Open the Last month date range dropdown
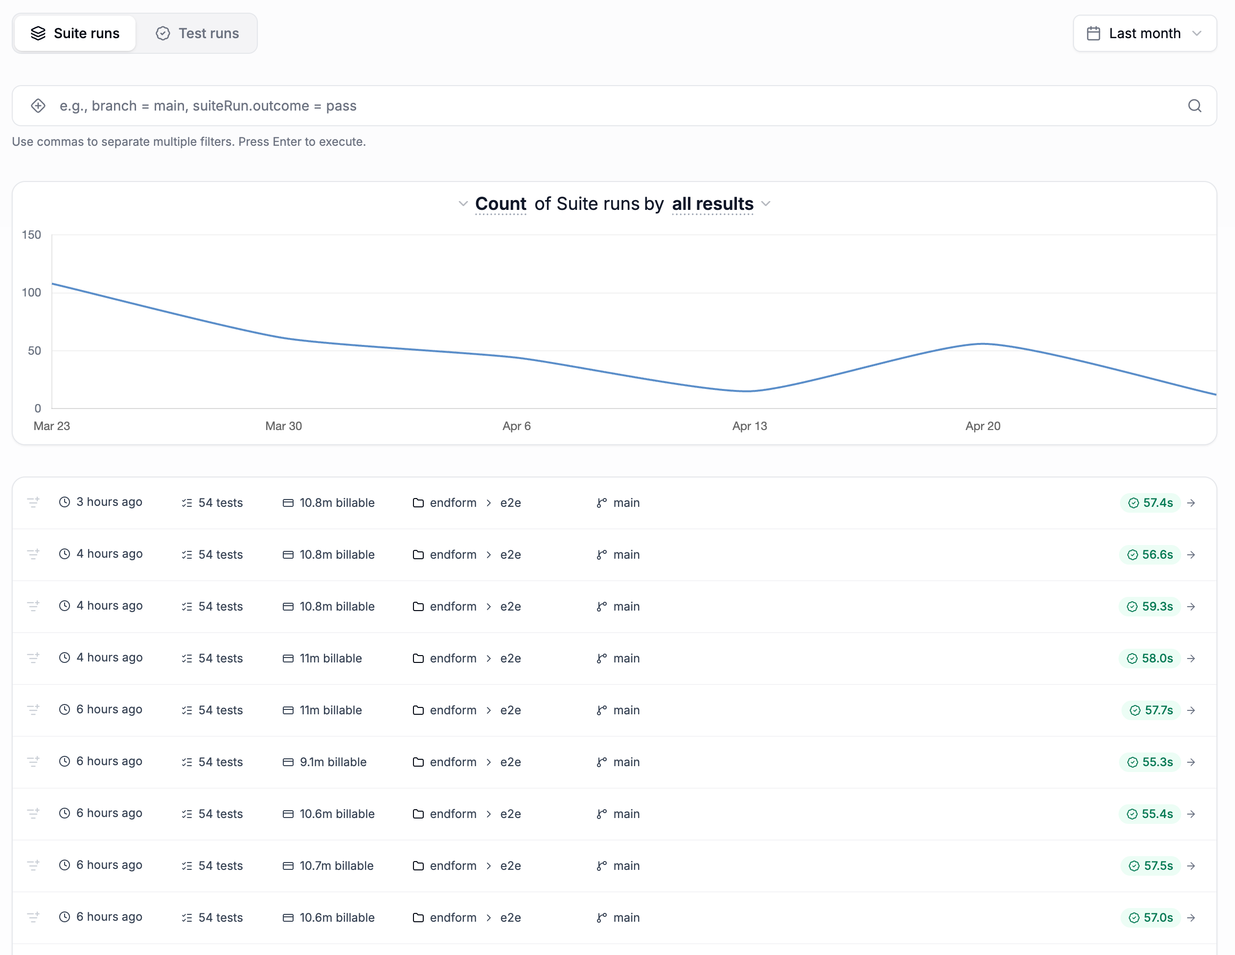The width and height of the screenshot is (1235, 955). pos(1144,33)
